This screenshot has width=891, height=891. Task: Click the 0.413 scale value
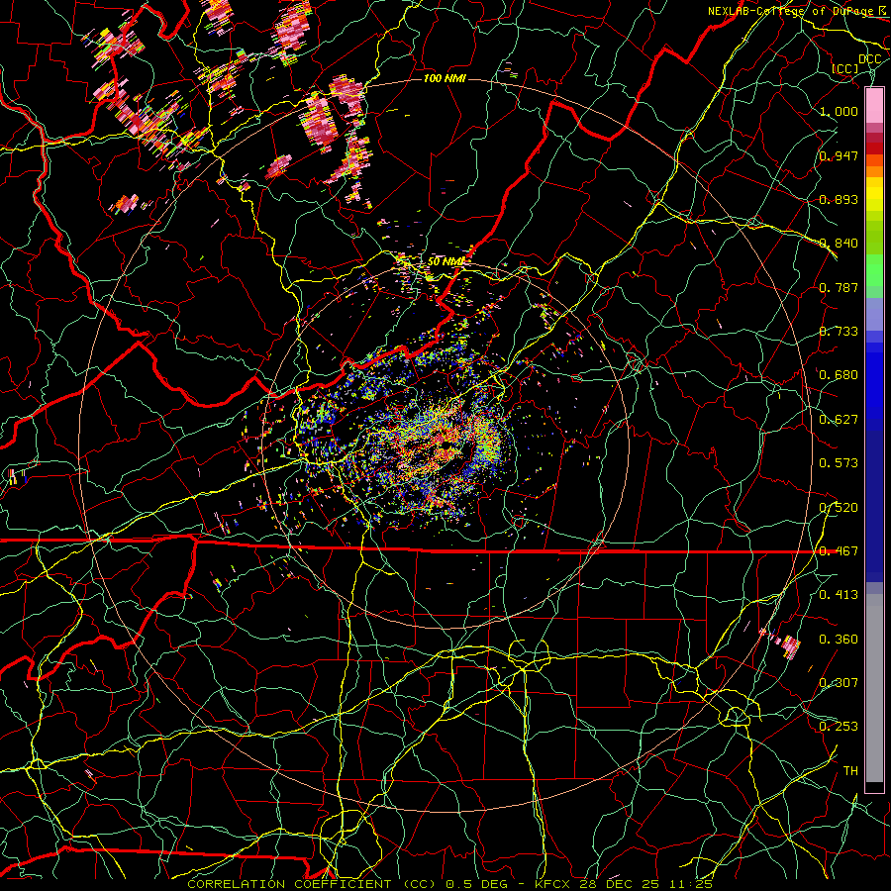(839, 595)
